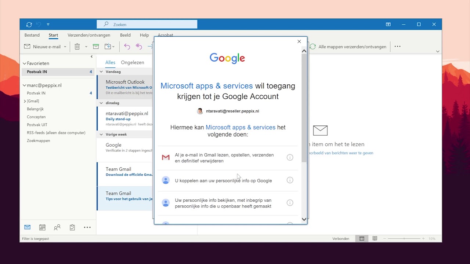Open the Customize Quick Access Toolbar dropdown
This screenshot has width=470, height=264.
48,25
